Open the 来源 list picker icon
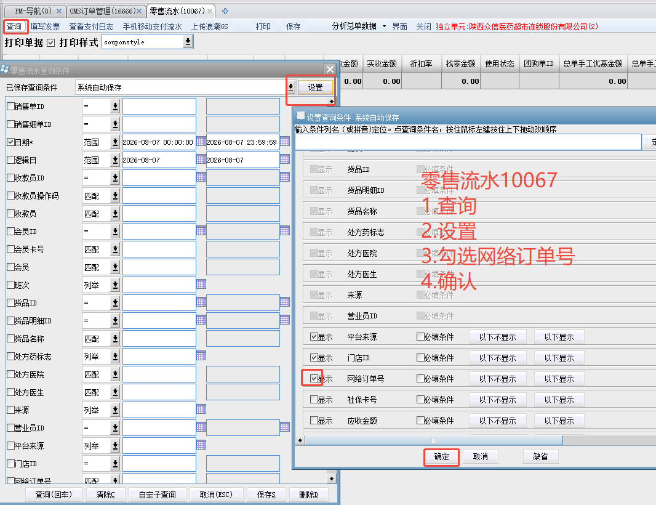 tap(201, 409)
